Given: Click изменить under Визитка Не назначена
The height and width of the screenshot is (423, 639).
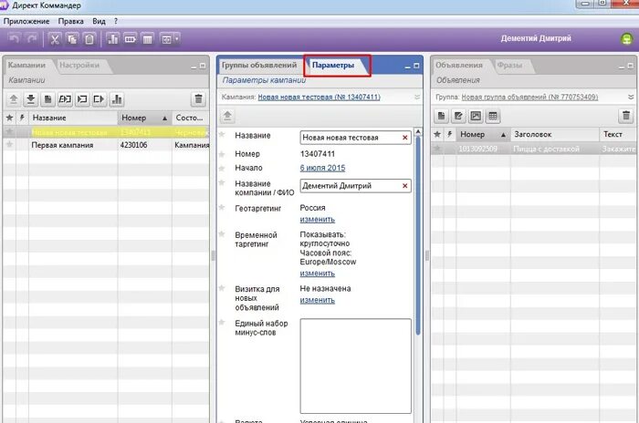Looking at the screenshot, I should 318,301.
